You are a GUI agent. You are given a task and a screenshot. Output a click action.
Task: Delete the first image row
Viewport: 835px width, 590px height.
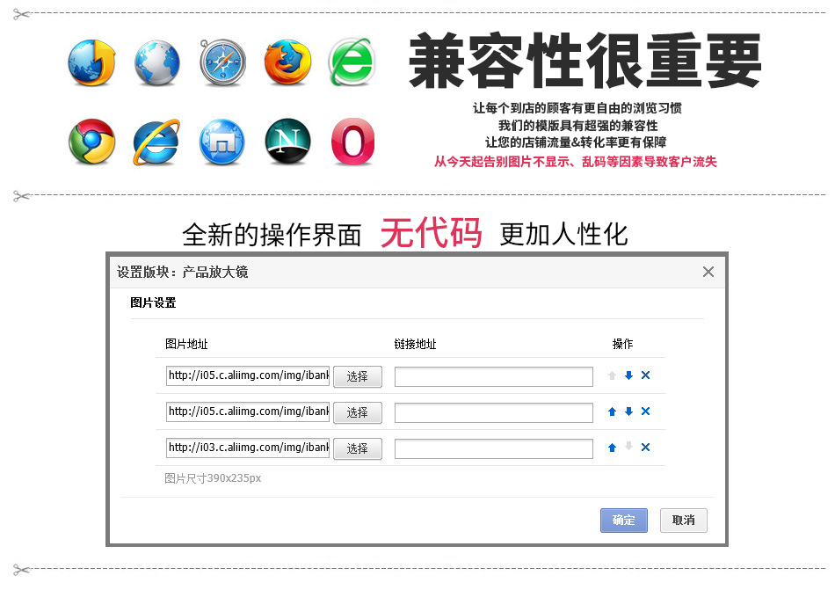[x=645, y=375]
